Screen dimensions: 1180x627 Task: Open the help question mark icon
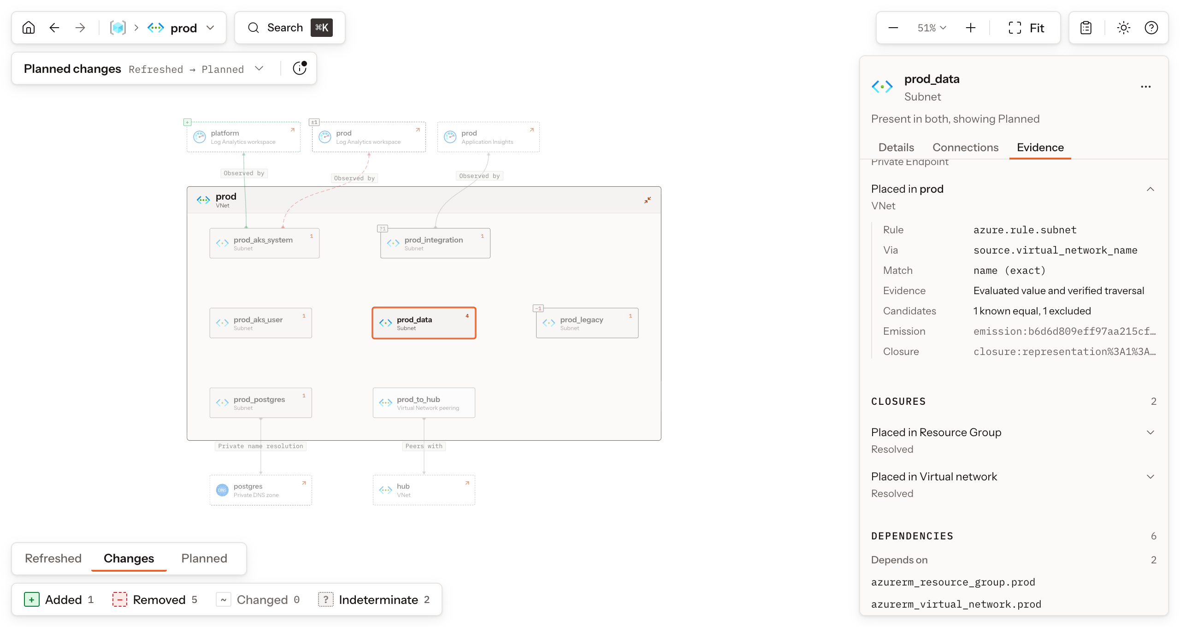[1151, 28]
